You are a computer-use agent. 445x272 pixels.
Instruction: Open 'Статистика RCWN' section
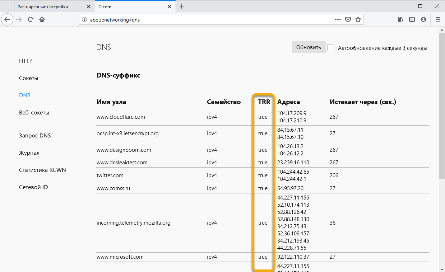coord(42,170)
